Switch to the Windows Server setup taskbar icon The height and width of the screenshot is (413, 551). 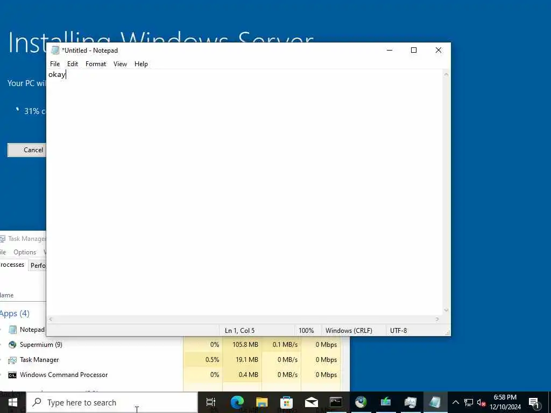[x=385, y=402]
